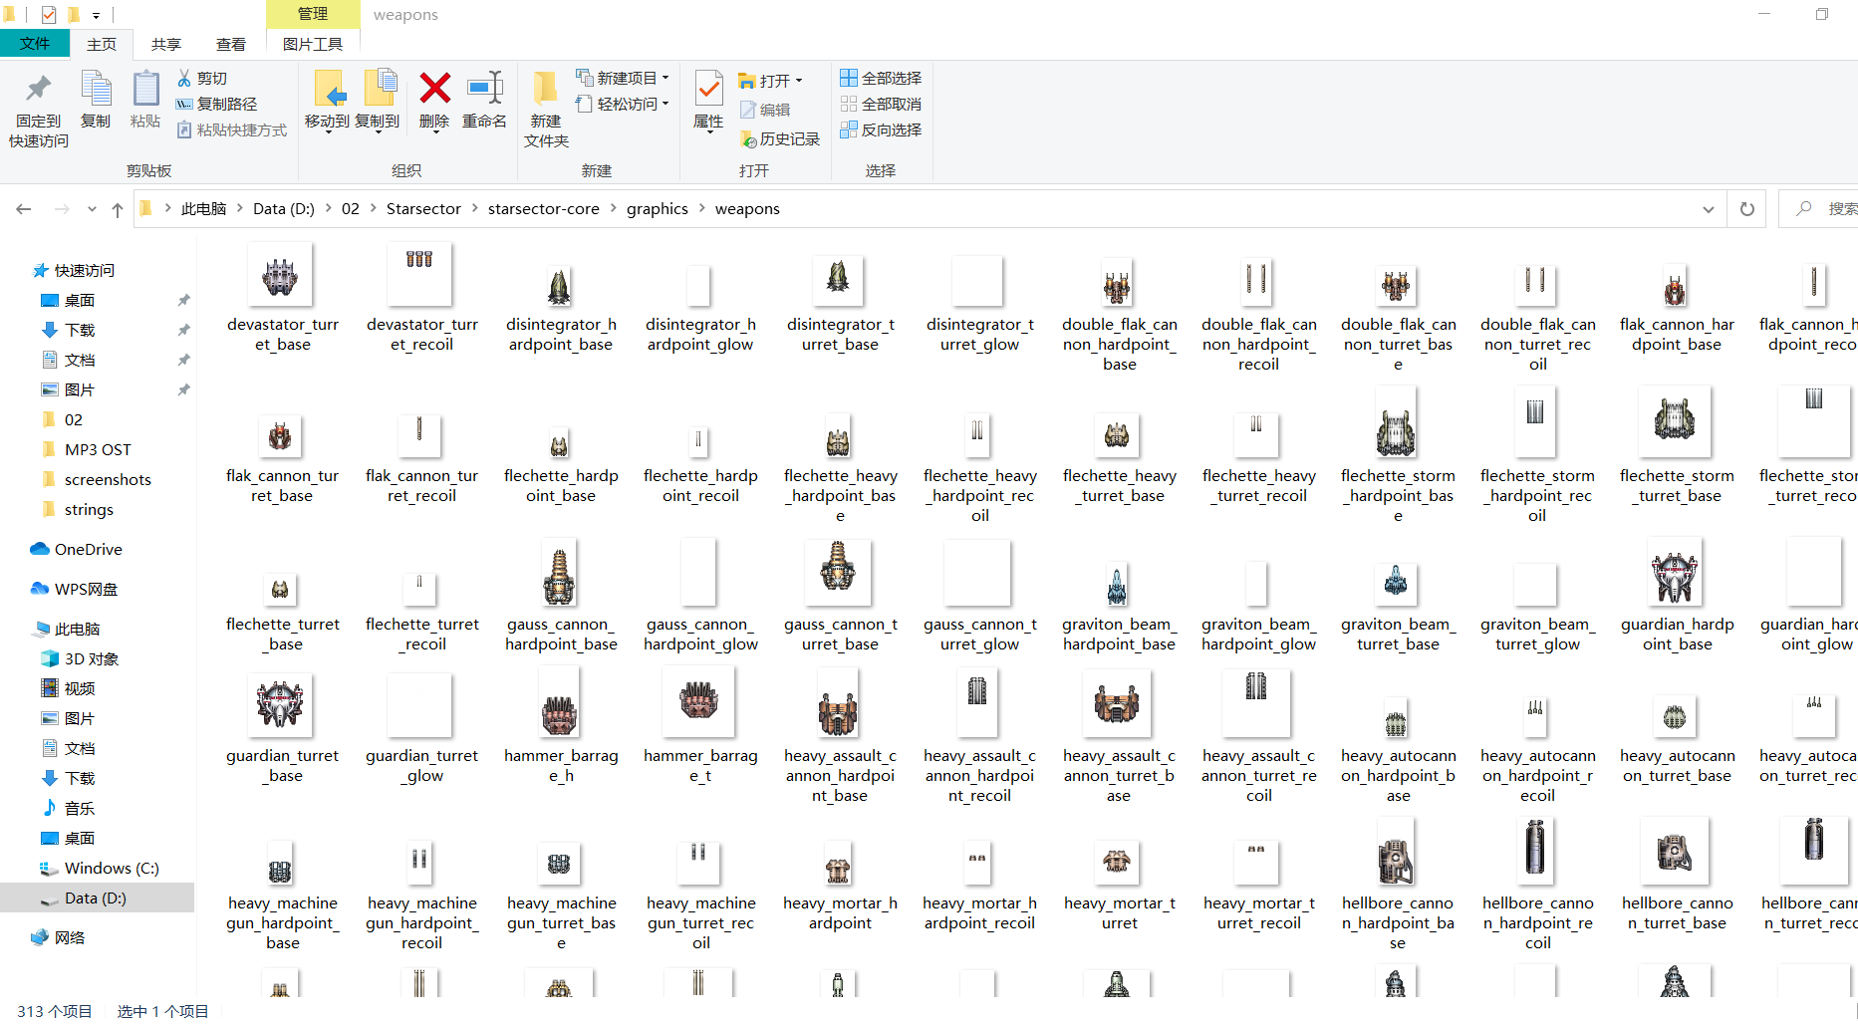Viewport: 1858px width, 1026px height.
Task: Click the Copy (复制) ribbon icon
Action: [x=96, y=92]
